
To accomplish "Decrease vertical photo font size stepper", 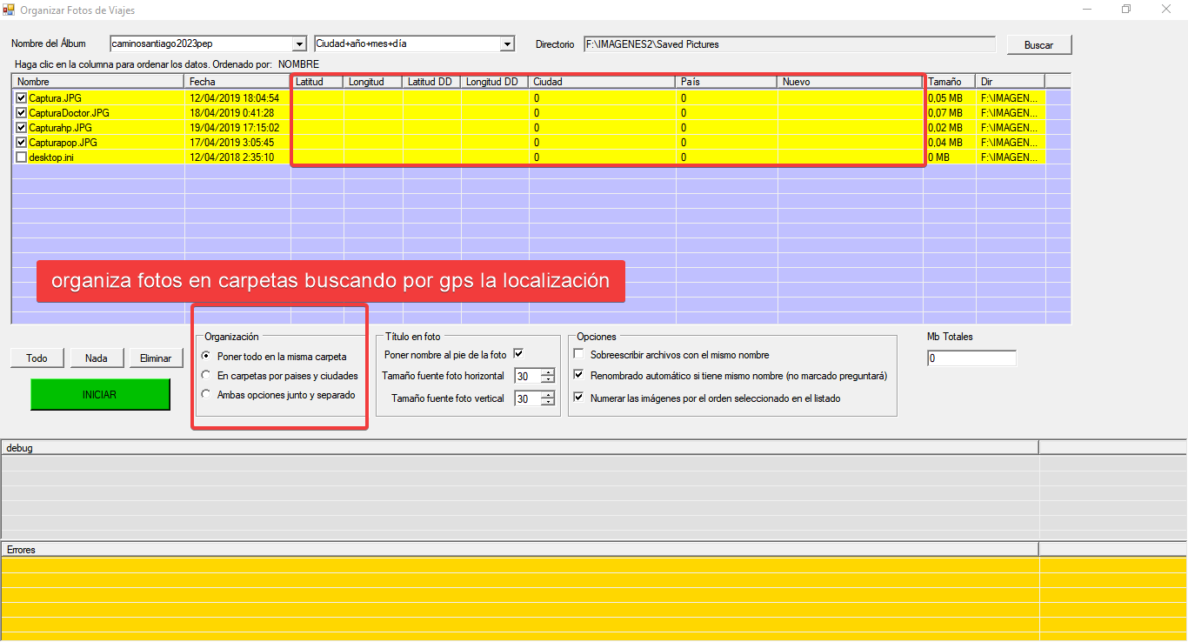I will [x=547, y=402].
